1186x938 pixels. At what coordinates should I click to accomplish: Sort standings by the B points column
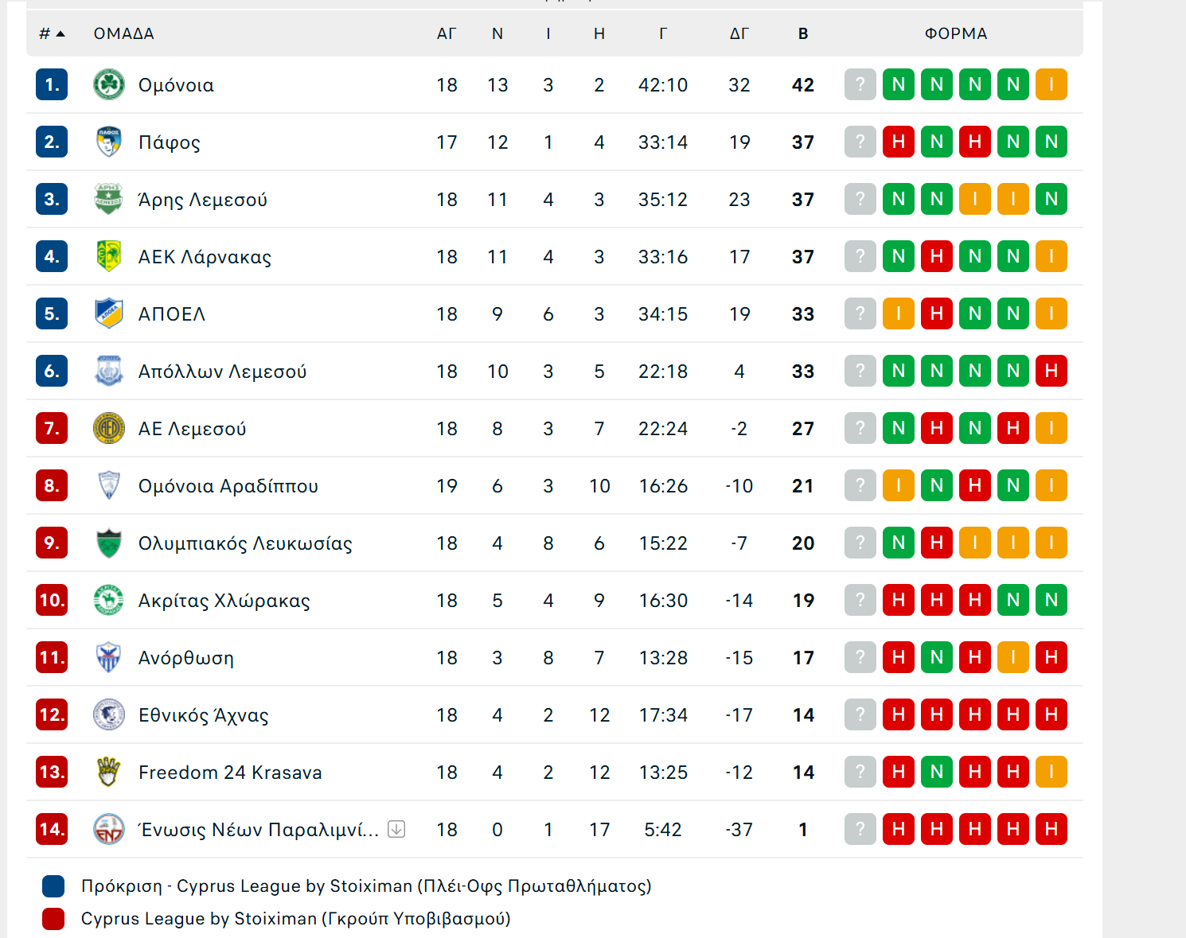pos(803,33)
